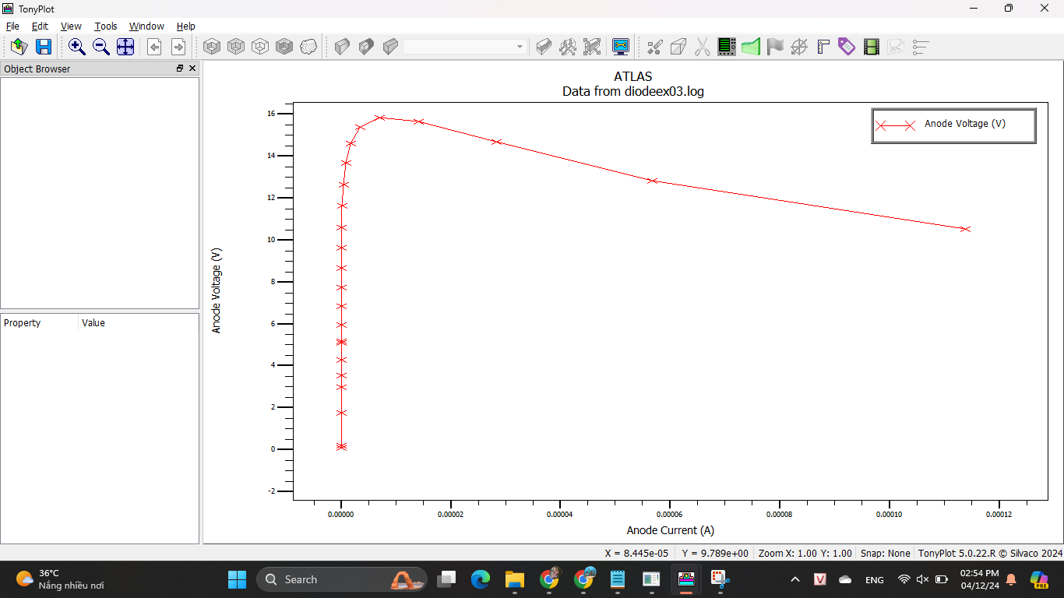Change Snap: None setting in status bar
1064x598 pixels.
[886, 553]
